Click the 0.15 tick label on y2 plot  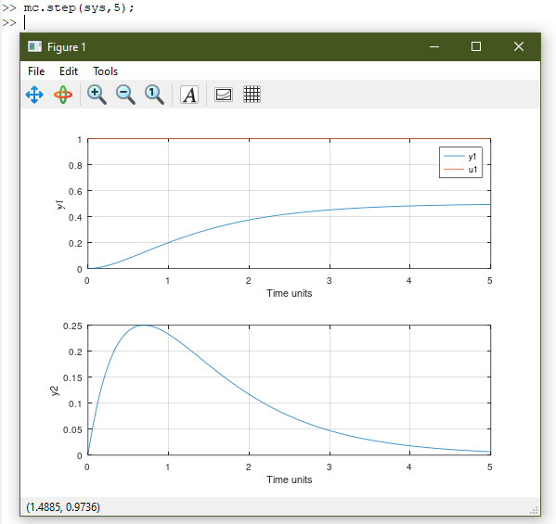[x=72, y=377]
